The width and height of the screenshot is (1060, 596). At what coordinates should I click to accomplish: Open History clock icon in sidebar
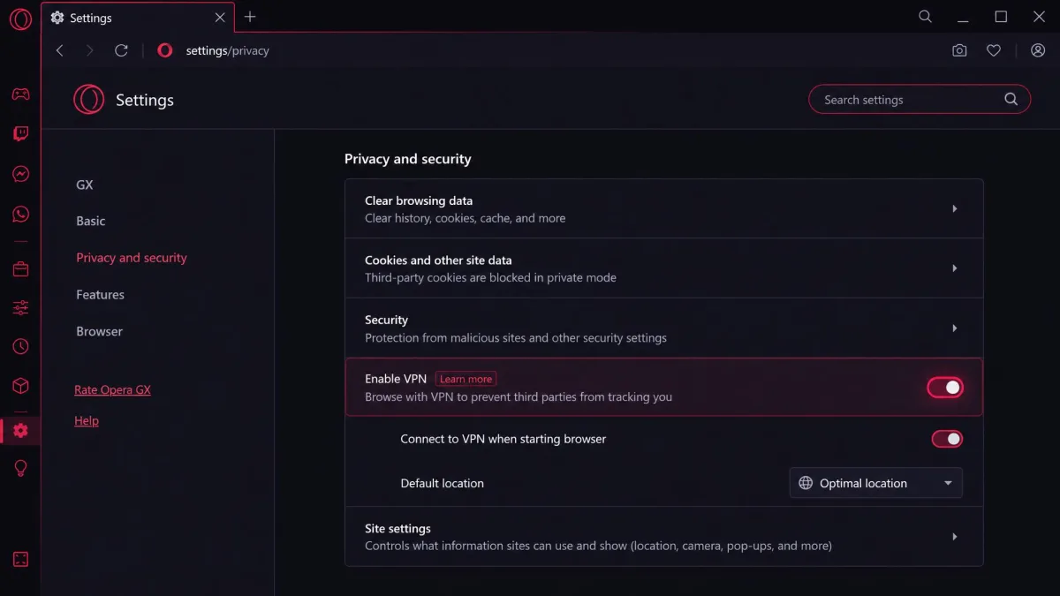coord(20,347)
